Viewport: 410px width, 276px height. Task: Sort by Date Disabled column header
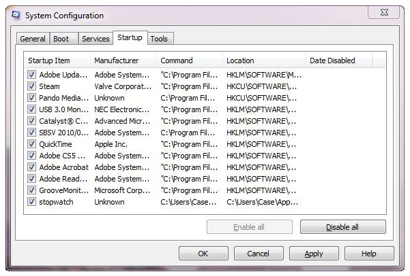tap(339, 61)
